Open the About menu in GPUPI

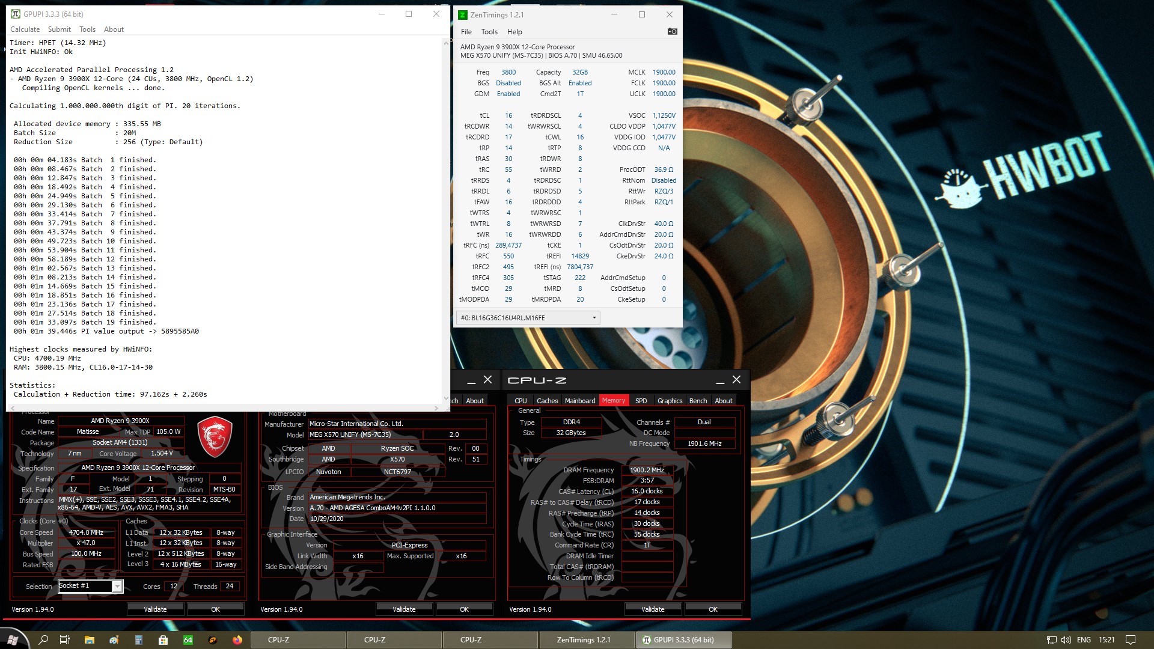coord(114,29)
